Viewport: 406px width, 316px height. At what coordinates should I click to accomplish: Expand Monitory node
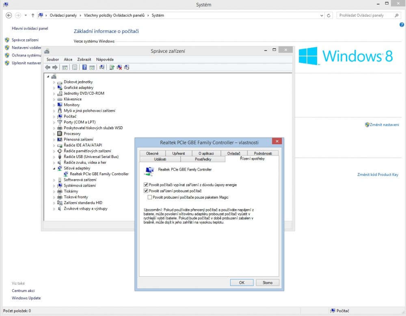pos(54,105)
